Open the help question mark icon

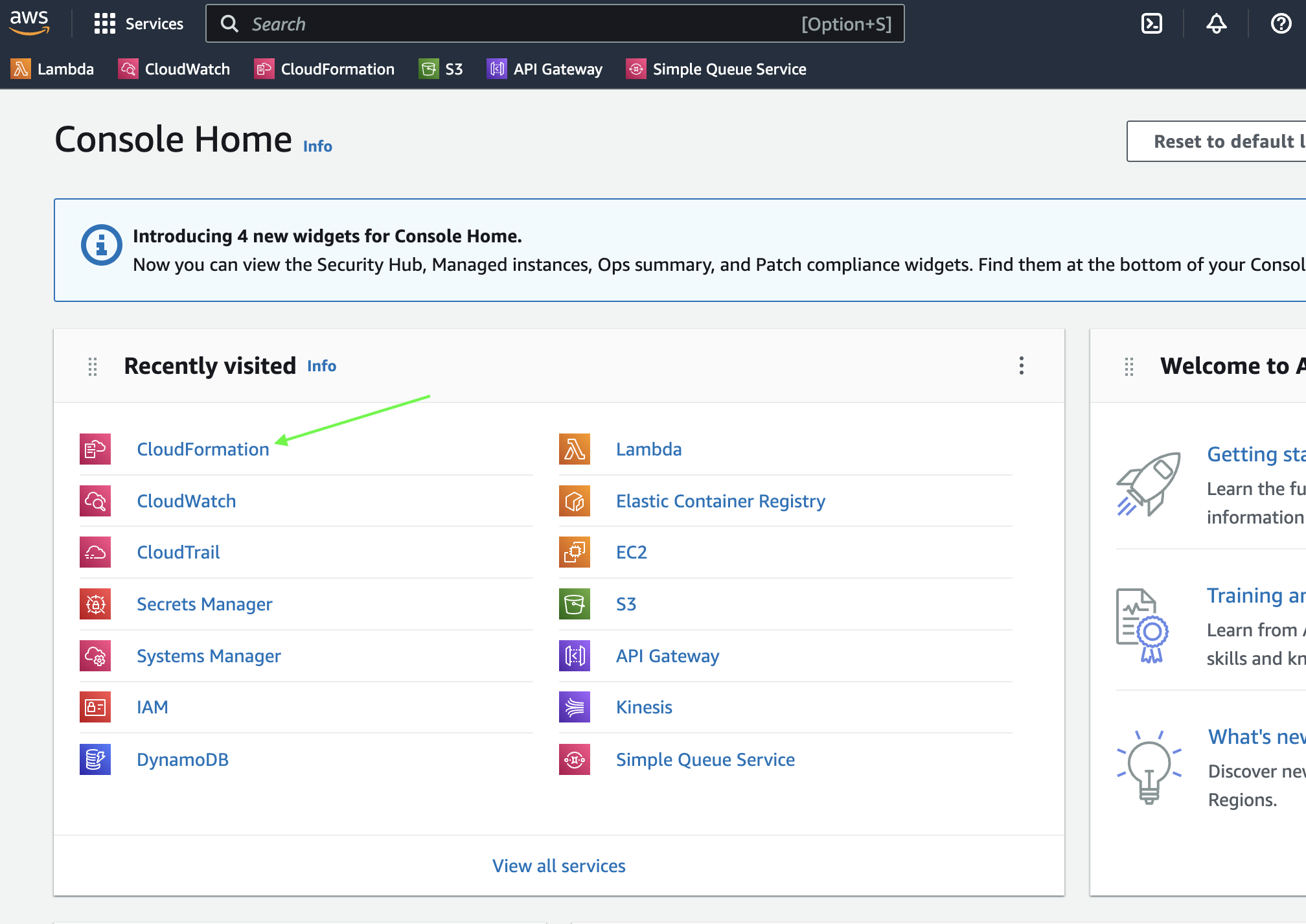(1281, 24)
